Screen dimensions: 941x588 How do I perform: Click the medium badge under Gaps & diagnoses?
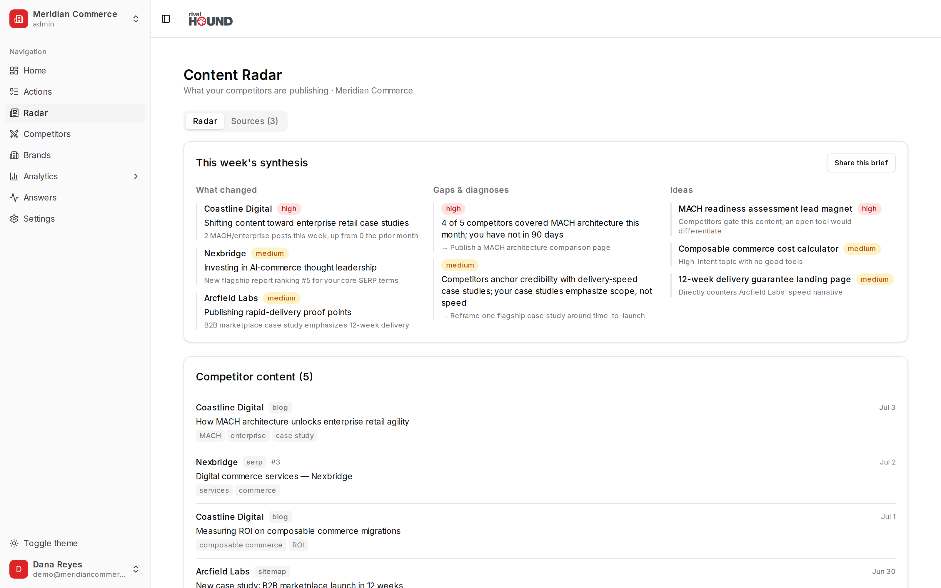point(460,265)
